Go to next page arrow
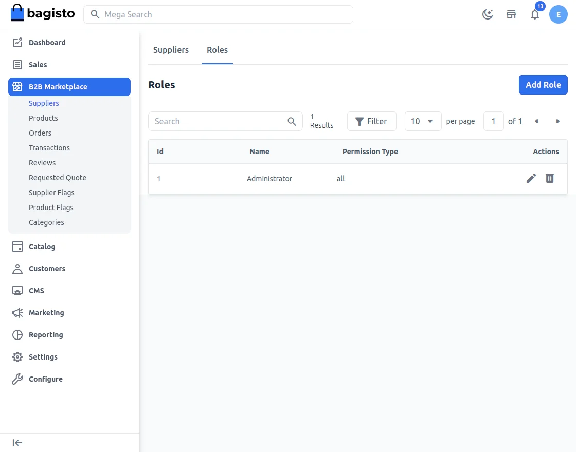The height and width of the screenshot is (452, 576). [558, 121]
